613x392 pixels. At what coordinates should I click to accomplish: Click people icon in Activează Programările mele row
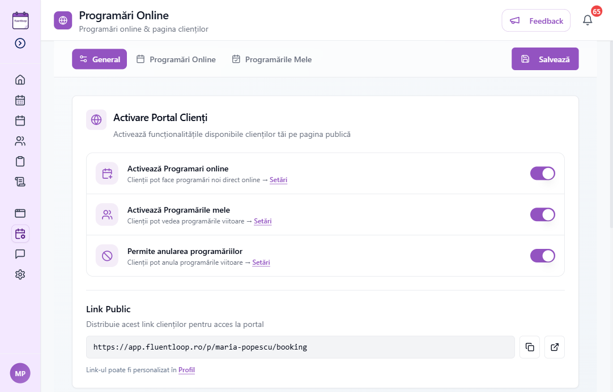[107, 214]
